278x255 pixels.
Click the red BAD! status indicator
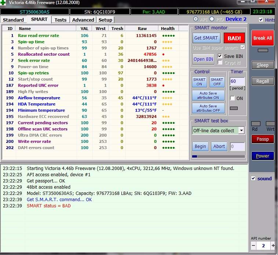(234, 38)
